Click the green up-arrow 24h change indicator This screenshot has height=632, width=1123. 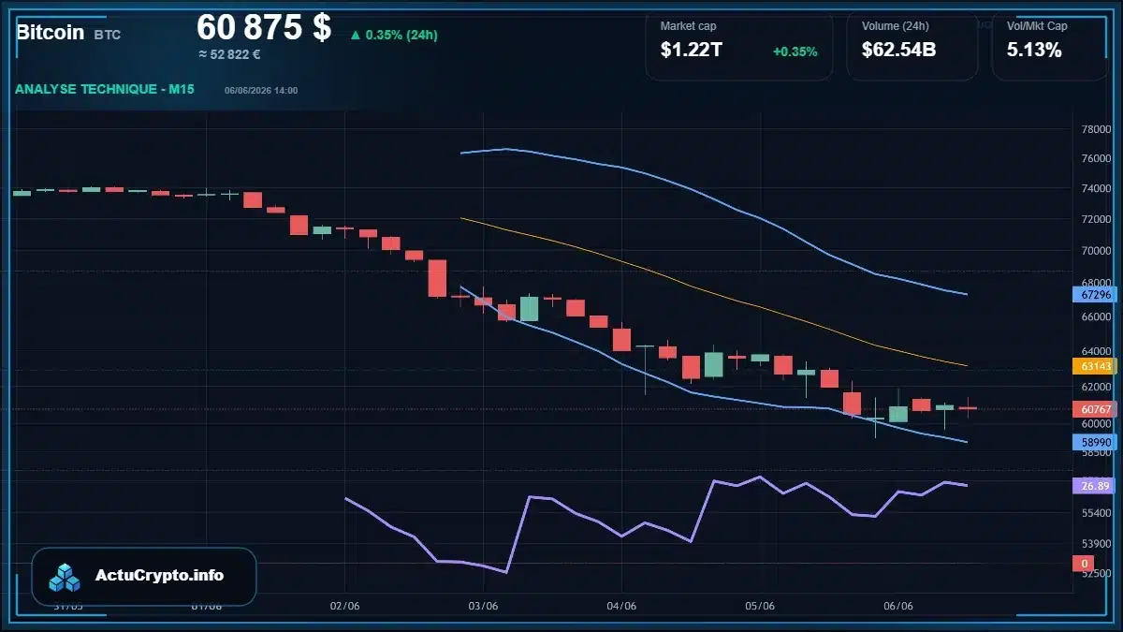pos(355,36)
